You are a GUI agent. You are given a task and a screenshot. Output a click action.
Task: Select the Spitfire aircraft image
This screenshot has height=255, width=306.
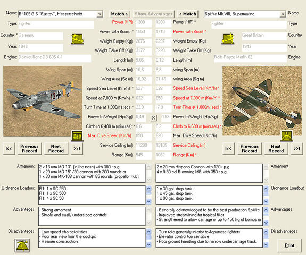click(x=262, y=101)
